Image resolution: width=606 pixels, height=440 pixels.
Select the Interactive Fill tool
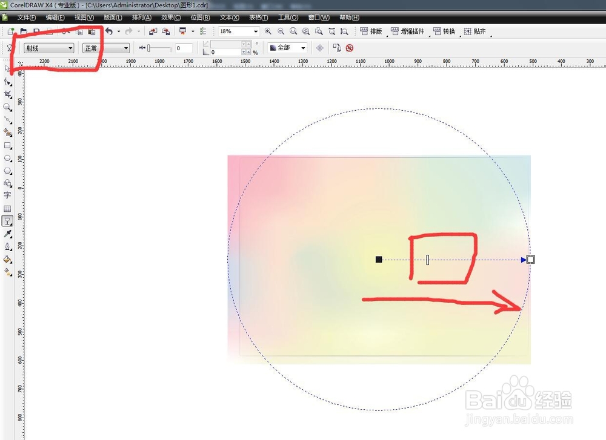[7, 272]
